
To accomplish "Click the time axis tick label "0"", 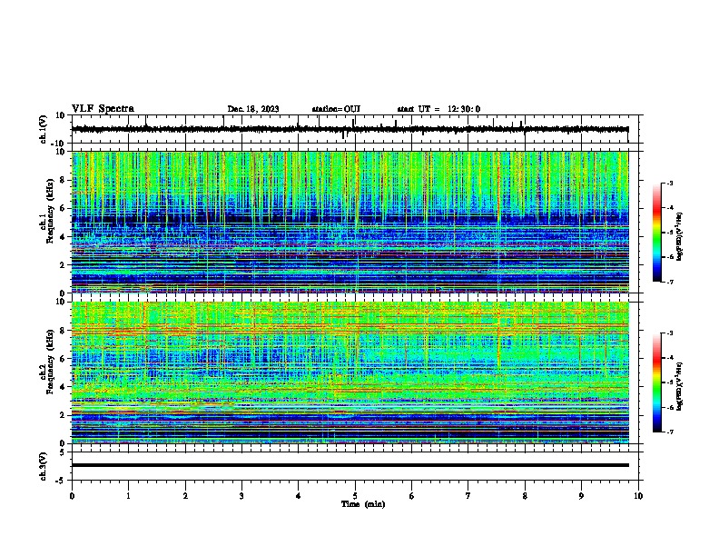I will (72, 496).
